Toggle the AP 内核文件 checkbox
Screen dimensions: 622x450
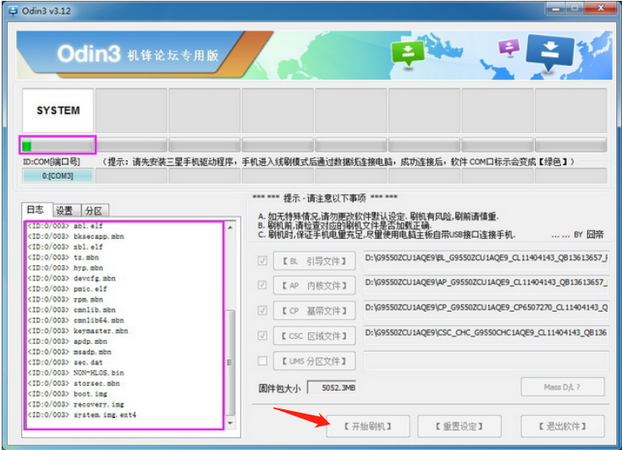coord(262,286)
